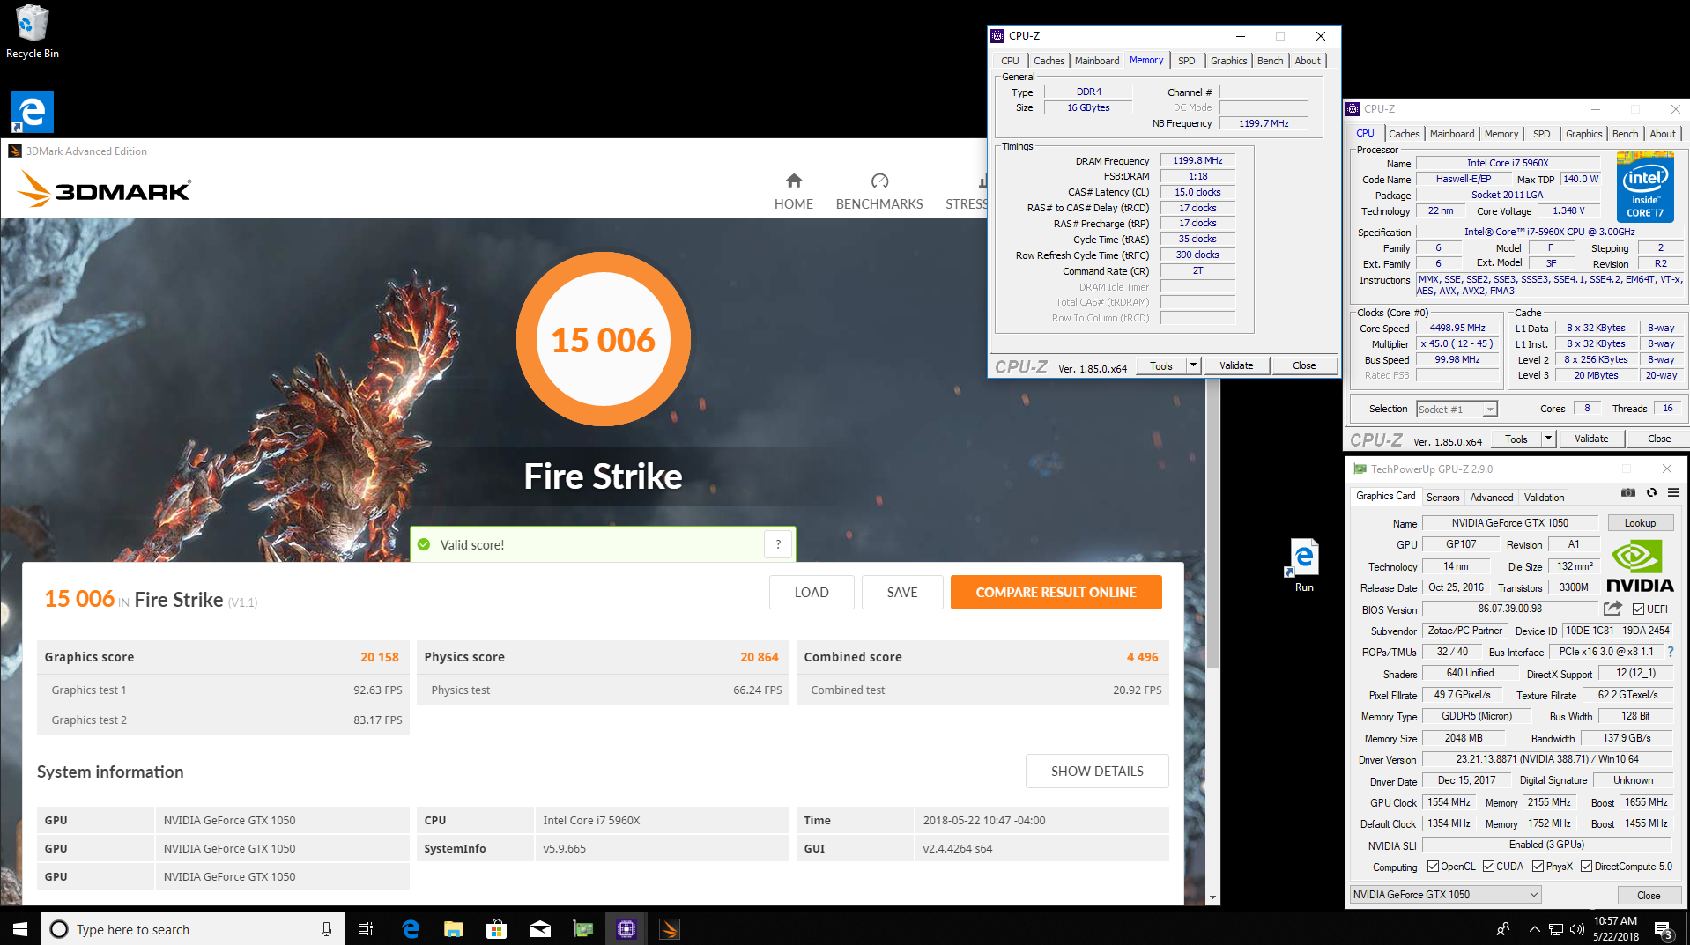Open Microsoft Store from the taskbar

497,928
